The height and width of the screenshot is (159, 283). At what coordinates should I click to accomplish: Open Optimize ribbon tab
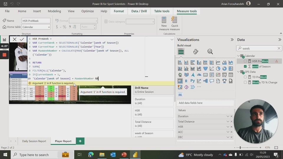[x=88, y=11]
